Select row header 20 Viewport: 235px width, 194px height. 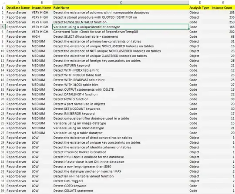[3, 99]
